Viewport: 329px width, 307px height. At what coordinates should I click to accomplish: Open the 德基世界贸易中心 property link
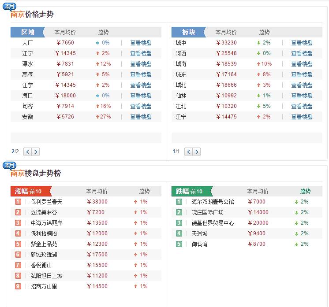pos(213,223)
